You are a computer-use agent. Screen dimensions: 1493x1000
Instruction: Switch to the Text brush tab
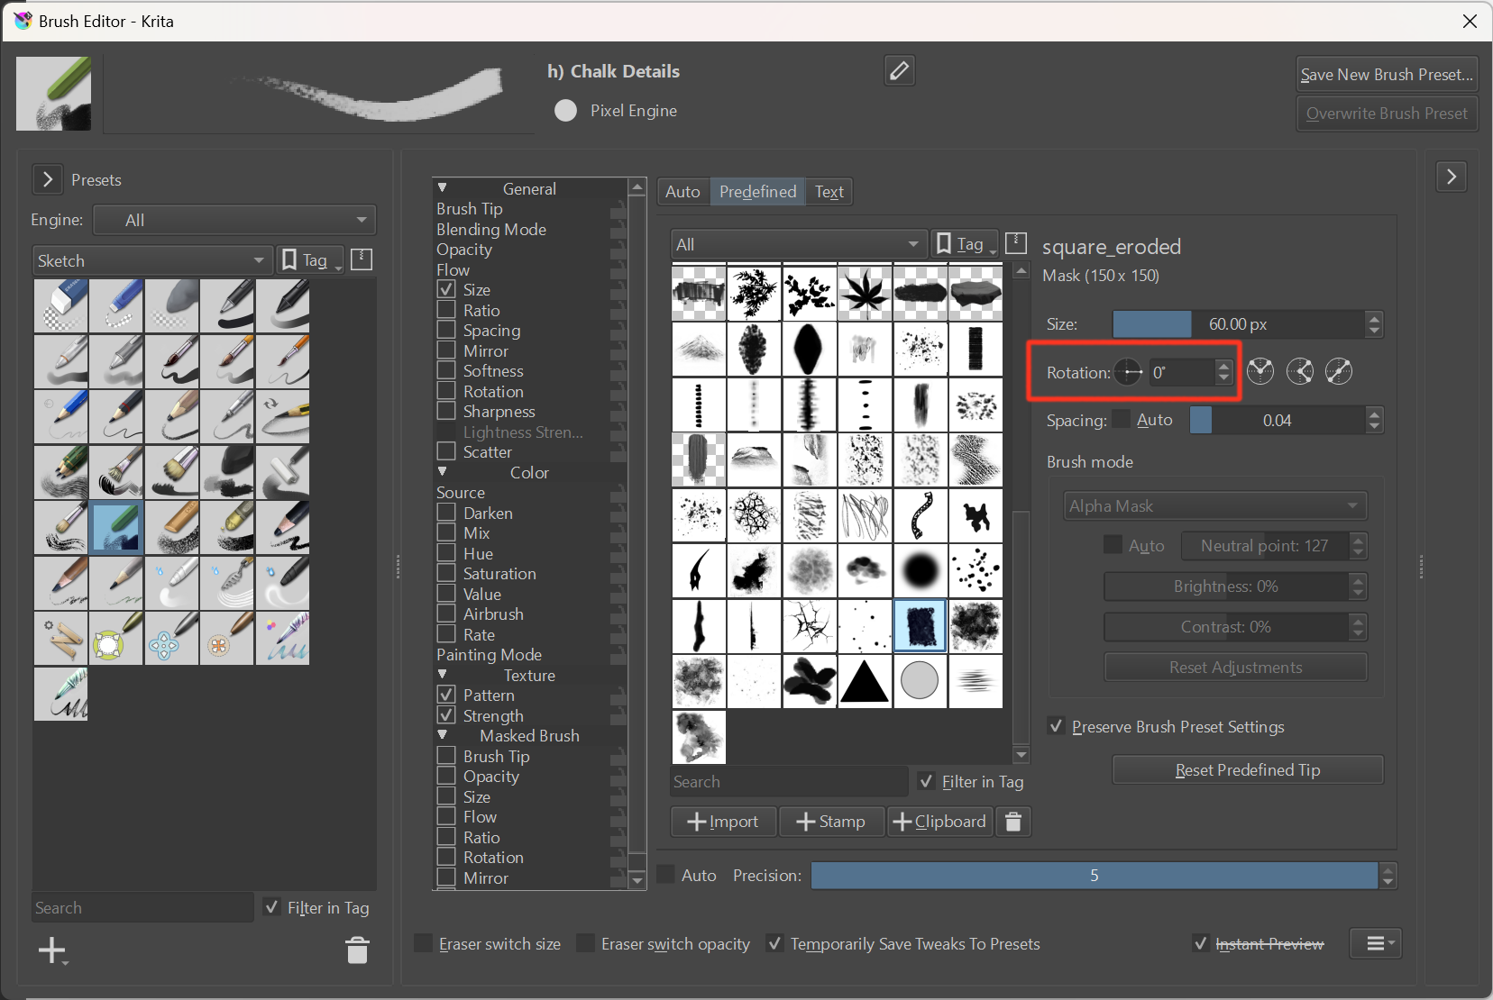pyautogui.click(x=829, y=192)
